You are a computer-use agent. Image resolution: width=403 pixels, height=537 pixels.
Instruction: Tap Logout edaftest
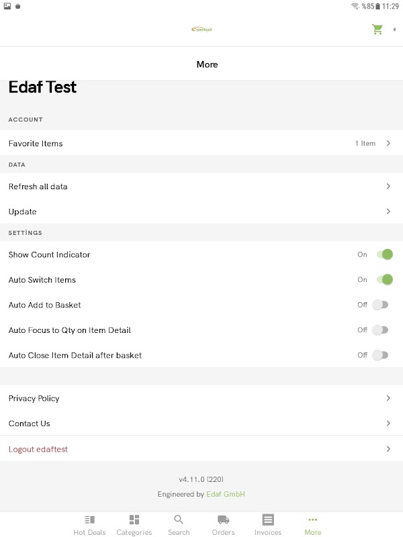tap(38, 449)
